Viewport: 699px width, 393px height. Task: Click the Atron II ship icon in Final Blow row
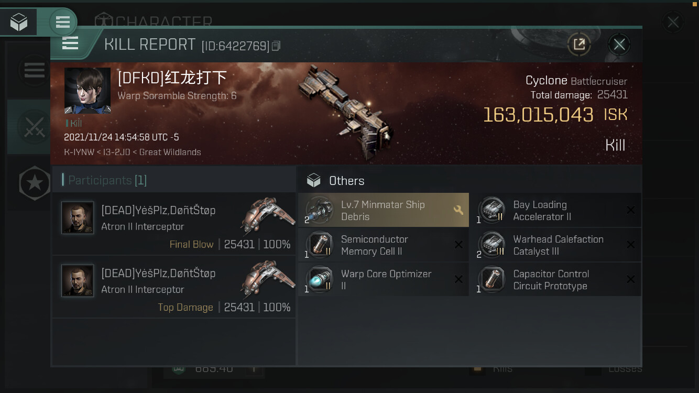(266, 215)
